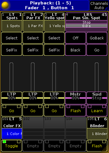109x153 pixels.
Task: Click Select button above Spots SelFix
Action: (11, 38)
